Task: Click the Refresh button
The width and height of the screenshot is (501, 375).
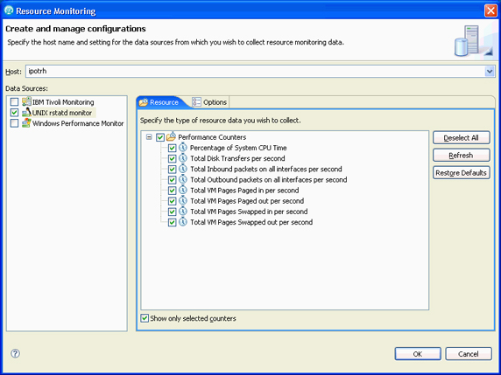Action: [x=461, y=156]
